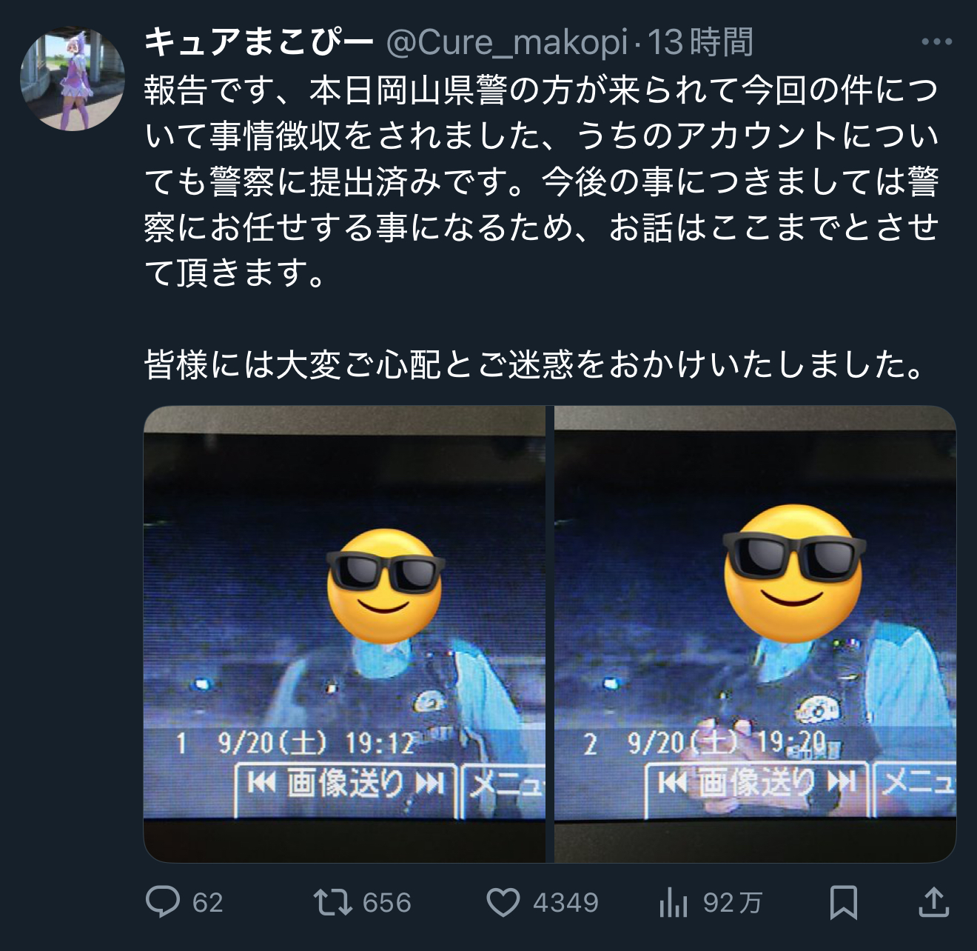The height and width of the screenshot is (951, 977).
Task: Like the tweet with the heart icon
Action: 503,903
